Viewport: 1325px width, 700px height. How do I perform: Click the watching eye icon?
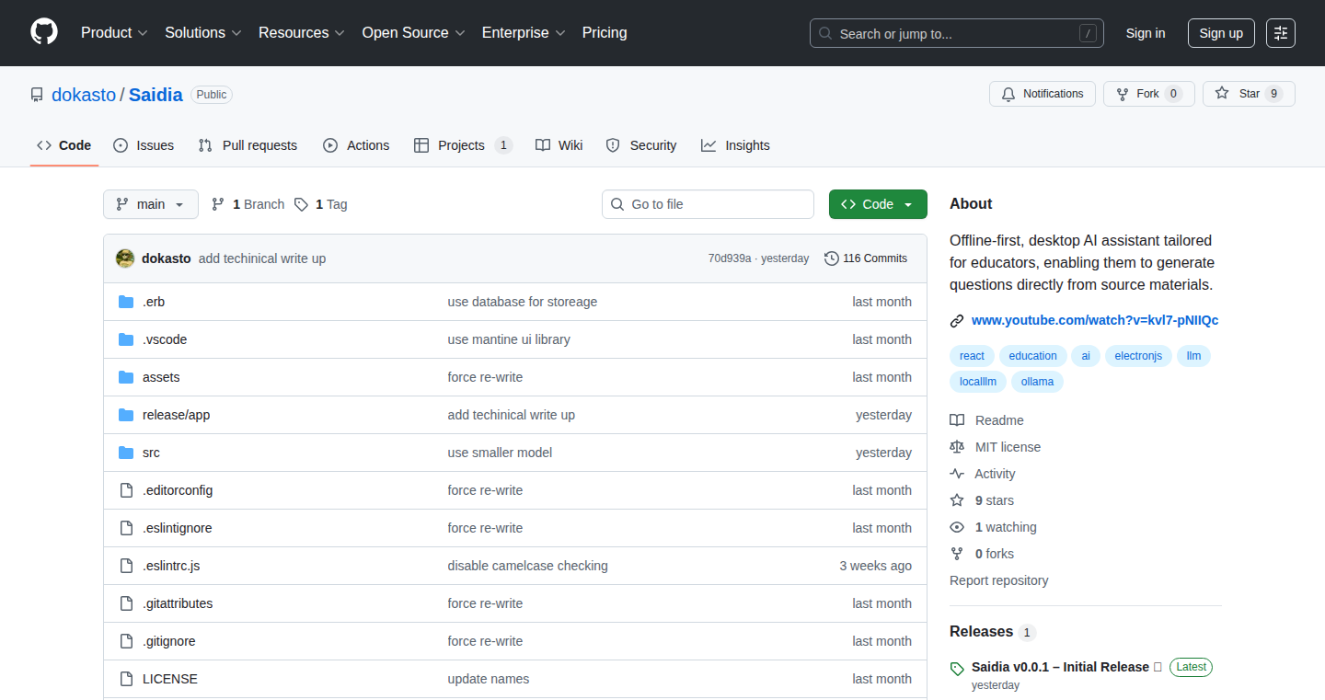click(957, 527)
